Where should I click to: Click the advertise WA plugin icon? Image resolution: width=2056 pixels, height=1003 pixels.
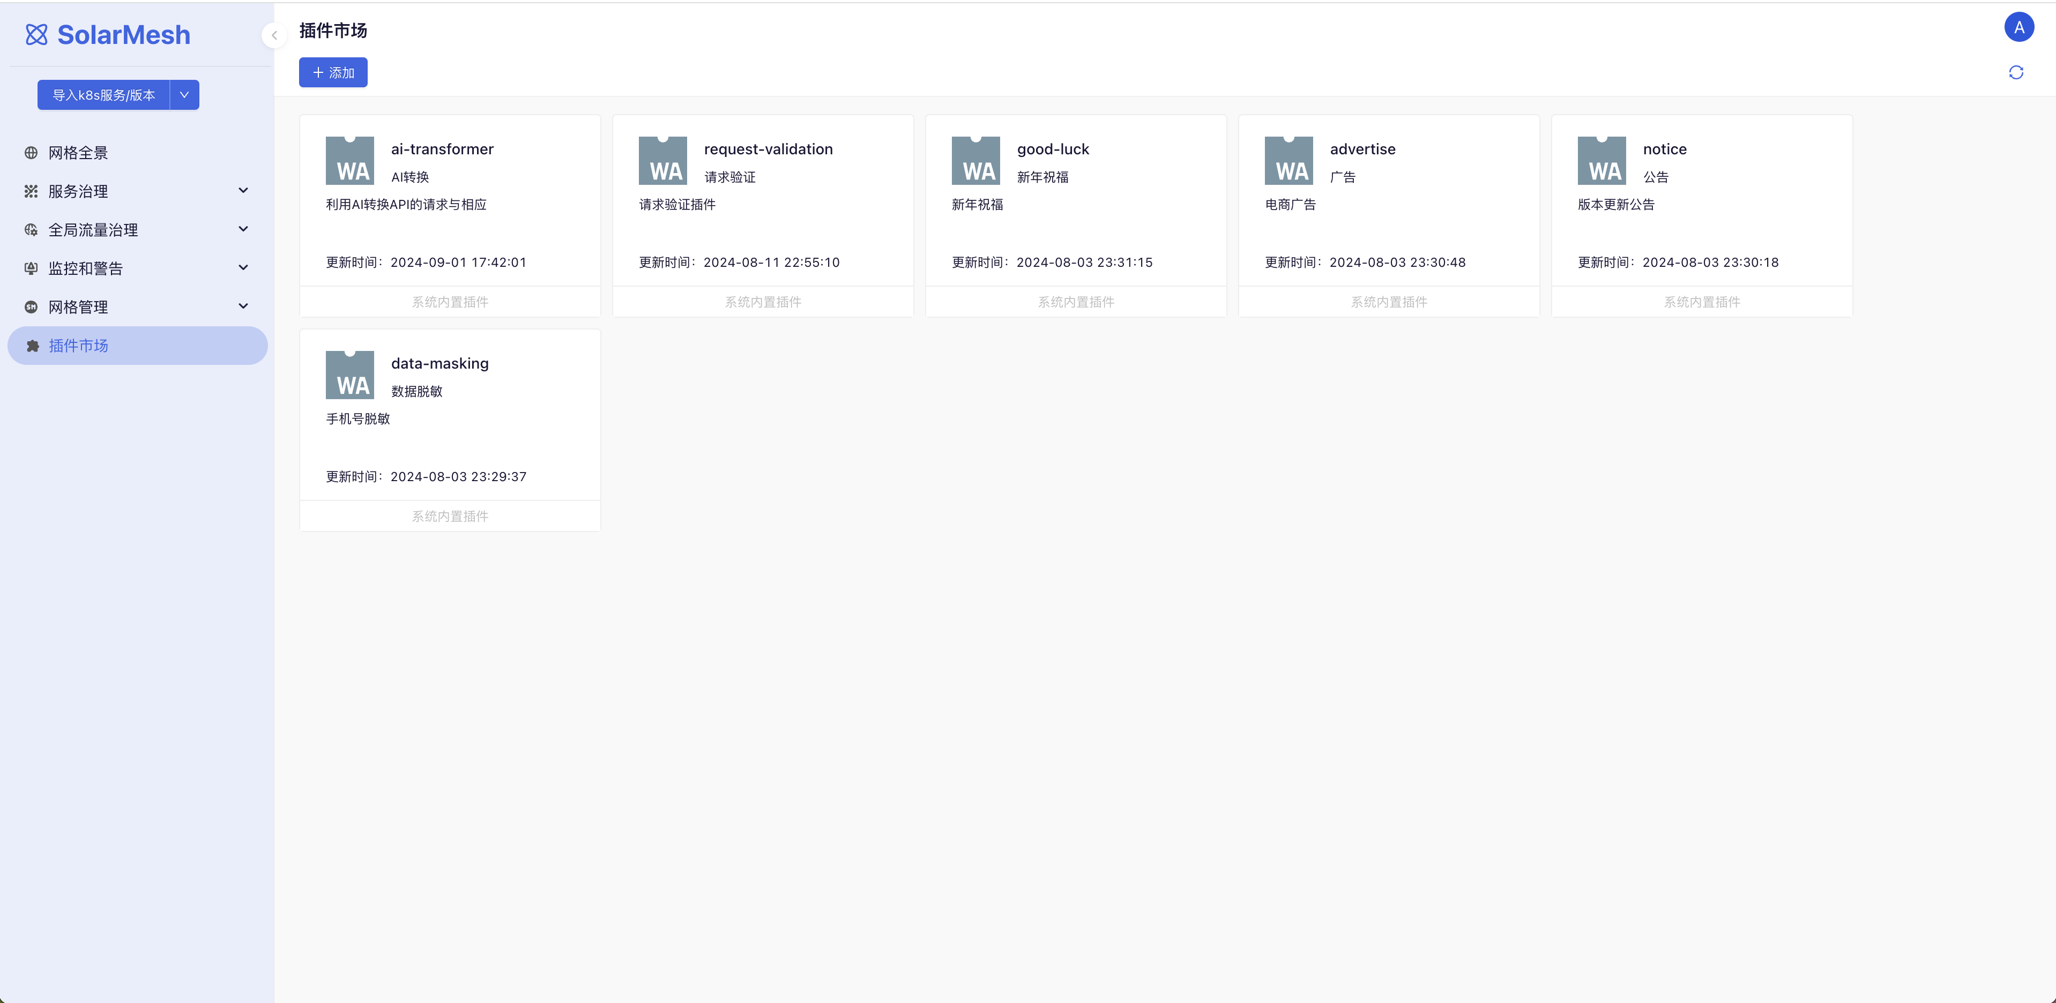pyautogui.click(x=1288, y=160)
